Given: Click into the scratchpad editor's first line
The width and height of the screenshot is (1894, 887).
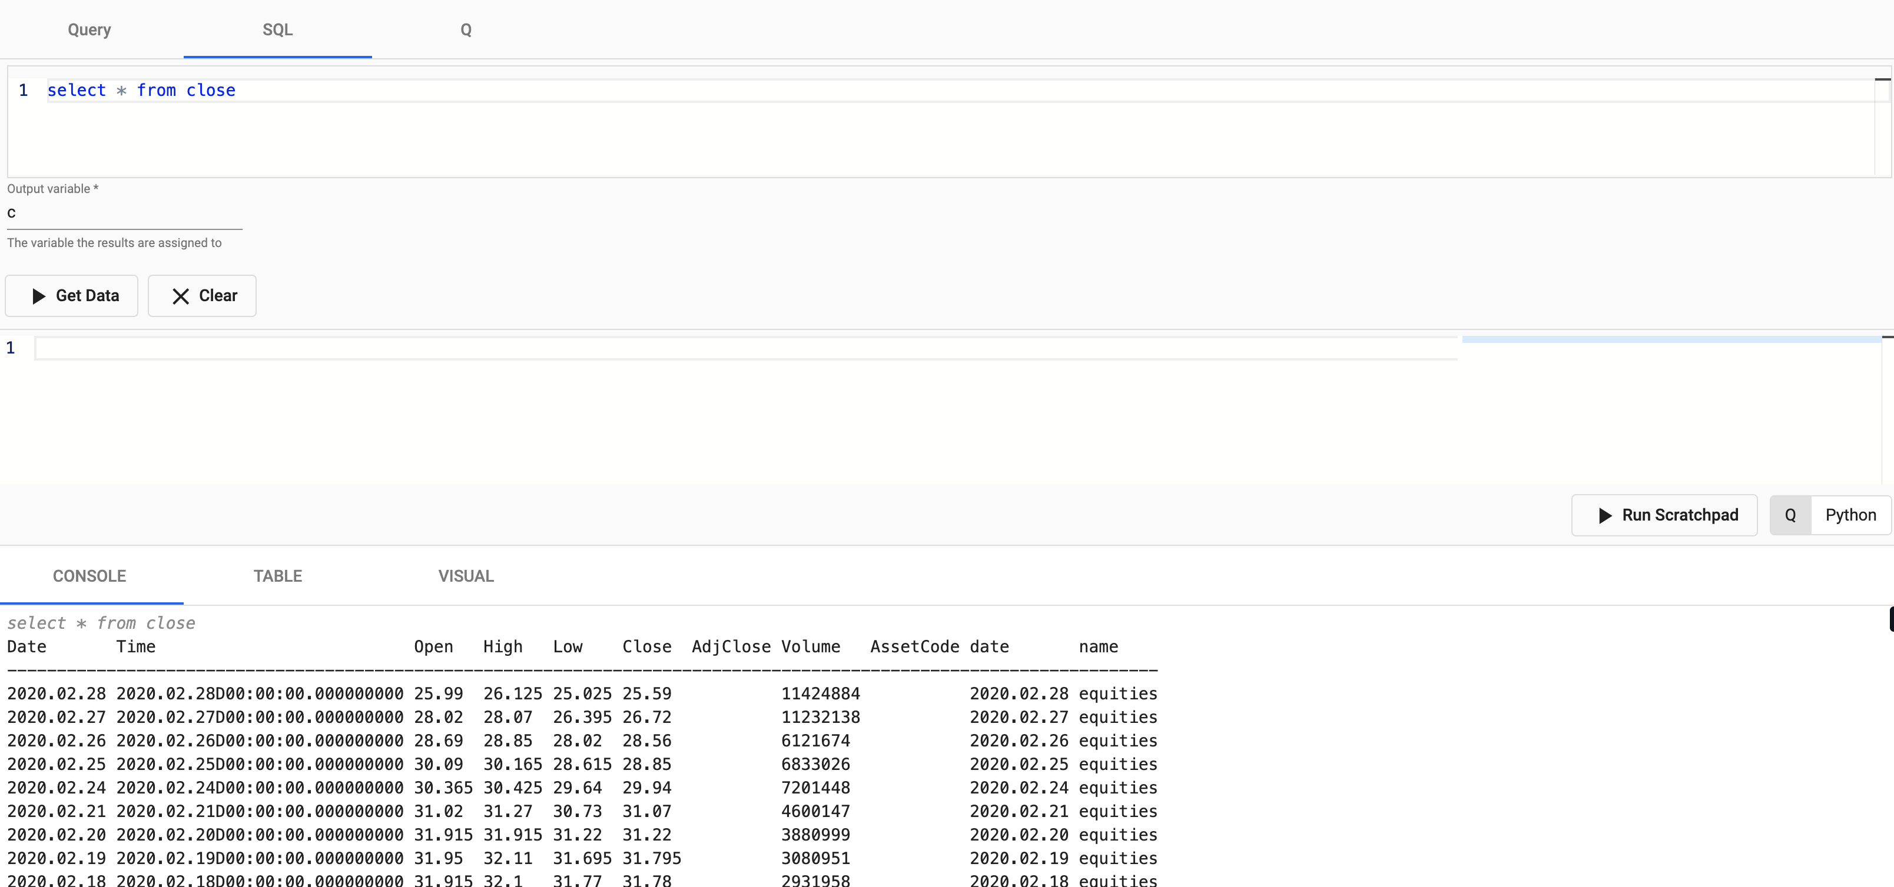Looking at the screenshot, I should click(745, 348).
